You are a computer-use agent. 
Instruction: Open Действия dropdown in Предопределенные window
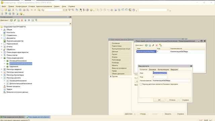point(140,45)
